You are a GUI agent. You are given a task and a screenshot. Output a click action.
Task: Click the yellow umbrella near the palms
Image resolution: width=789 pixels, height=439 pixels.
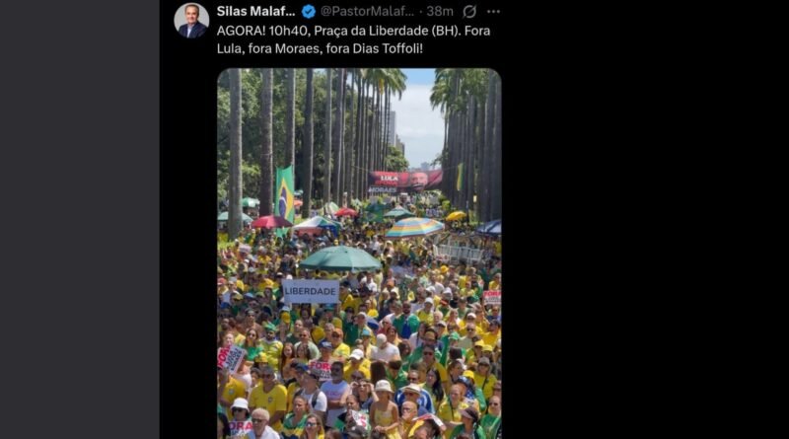(x=456, y=216)
